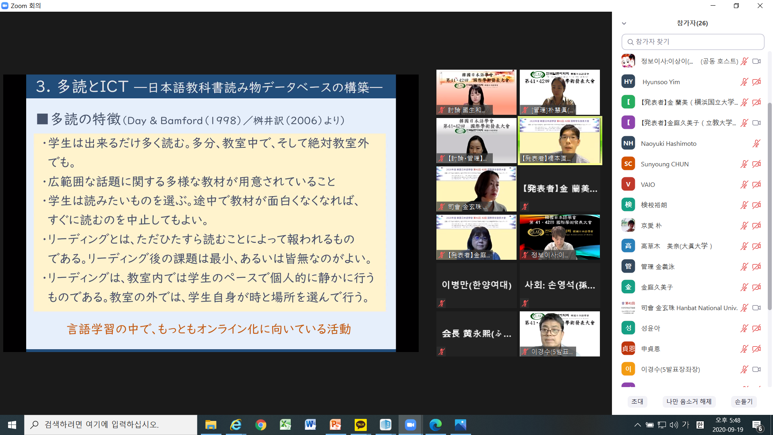Click camera icon beside 정보이사:이상이 host
The width and height of the screenshot is (773, 435).
(x=756, y=61)
